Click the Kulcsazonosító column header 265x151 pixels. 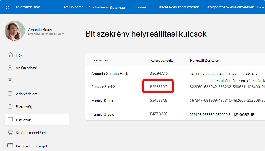[x=162, y=61]
